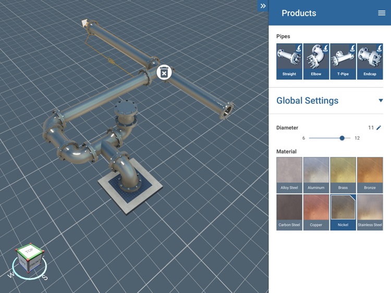Screen dimensions: 391x293
Task: Click the S compass marker
Action: tap(45, 277)
